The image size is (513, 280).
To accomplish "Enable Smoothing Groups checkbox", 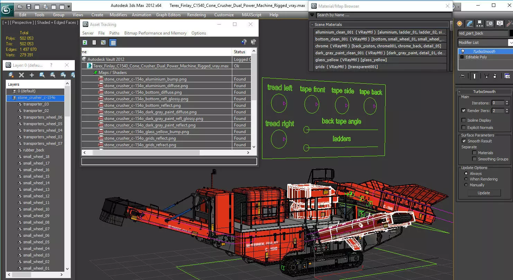I will 474,159.
